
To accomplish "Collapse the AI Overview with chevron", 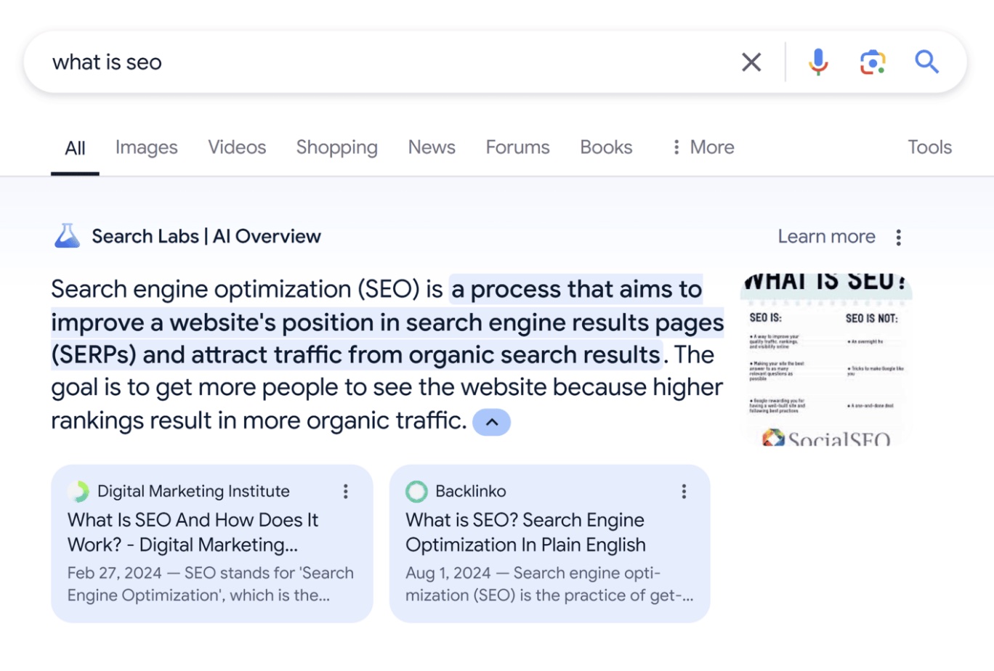I will pos(492,422).
